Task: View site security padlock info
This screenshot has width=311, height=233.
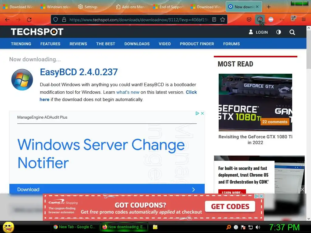Action: pos(64,19)
